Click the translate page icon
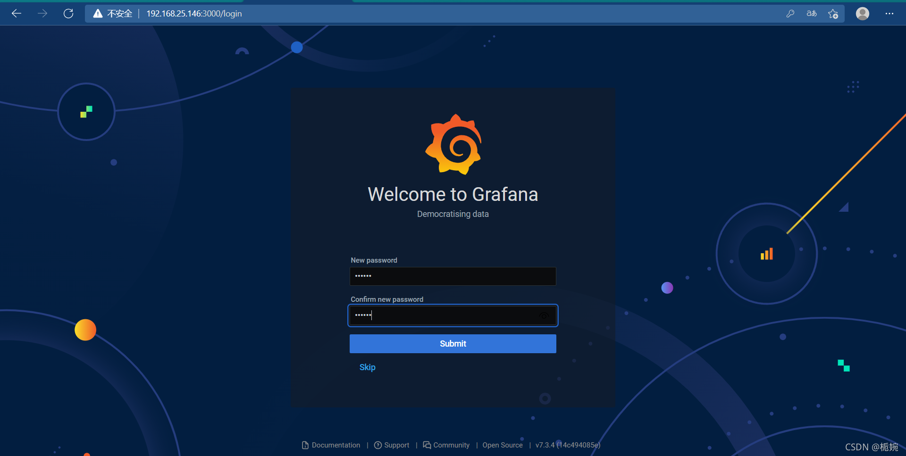This screenshot has height=456, width=906. (x=812, y=14)
